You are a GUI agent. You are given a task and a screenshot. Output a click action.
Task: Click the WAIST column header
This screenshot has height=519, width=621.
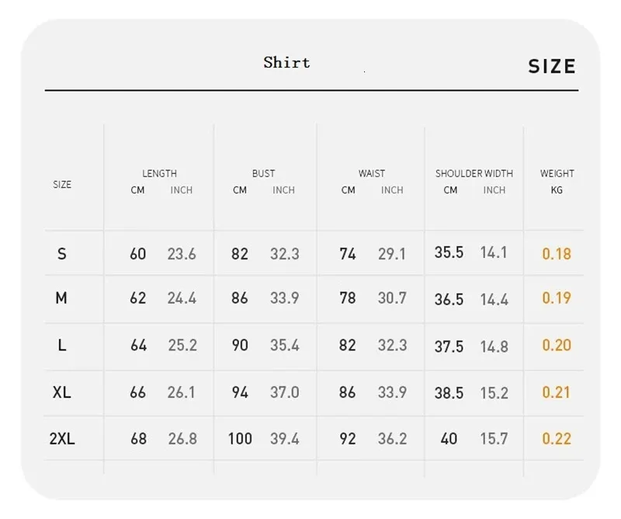(x=371, y=173)
